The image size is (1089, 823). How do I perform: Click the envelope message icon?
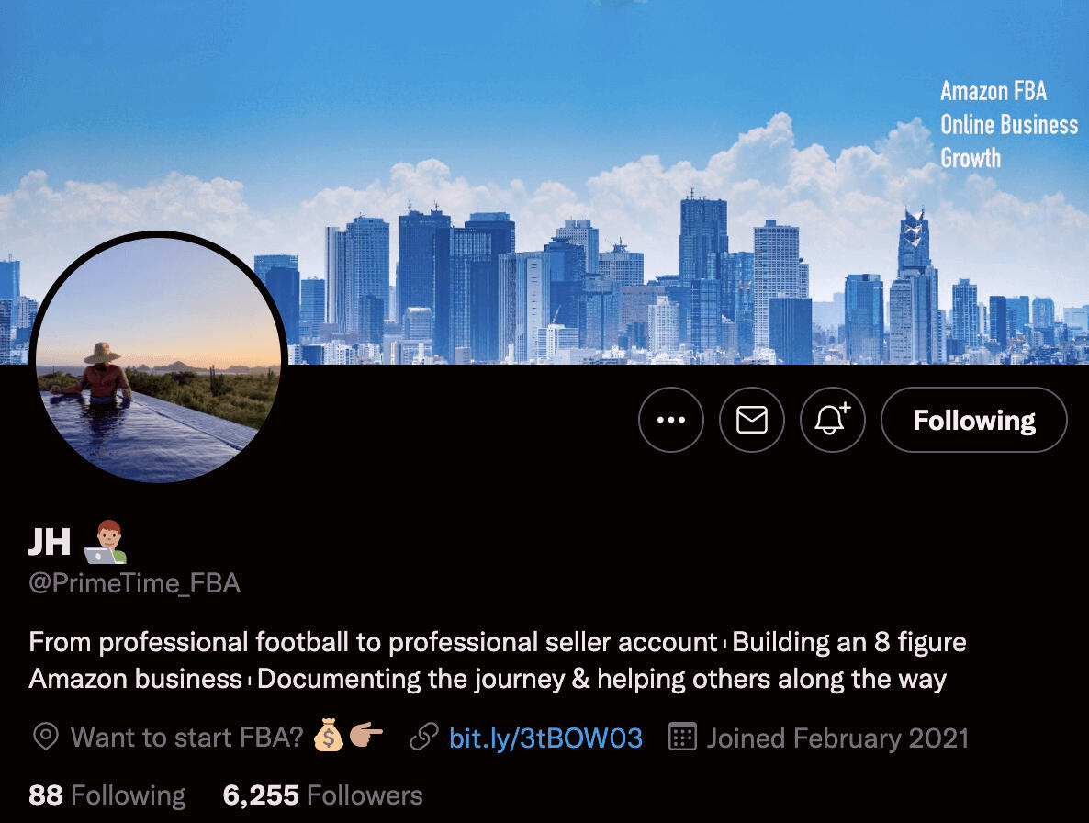[751, 420]
